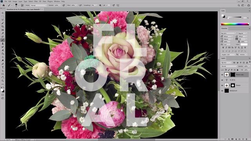The width and height of the screenshot is (251, 141).
Task: Open the search magnifier at top right
Action: coord(239,5)
